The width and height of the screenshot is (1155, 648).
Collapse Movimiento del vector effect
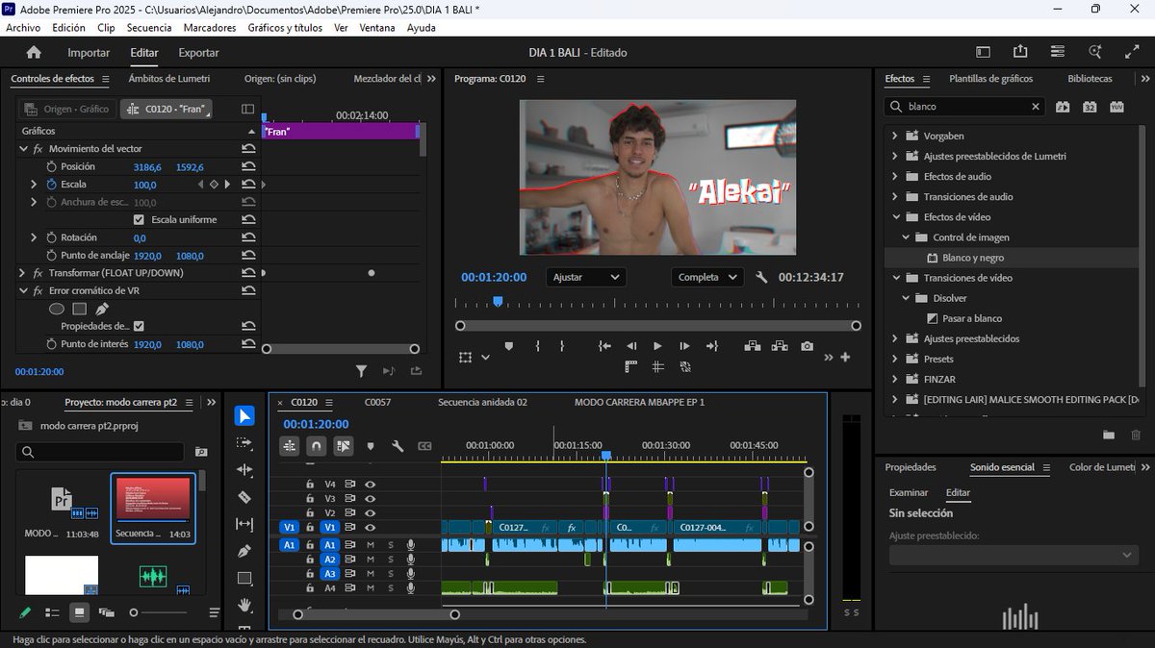[23, 149]
